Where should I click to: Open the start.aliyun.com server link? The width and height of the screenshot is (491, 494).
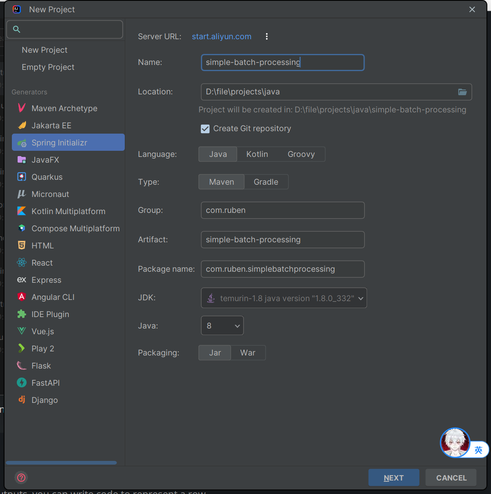221,36
